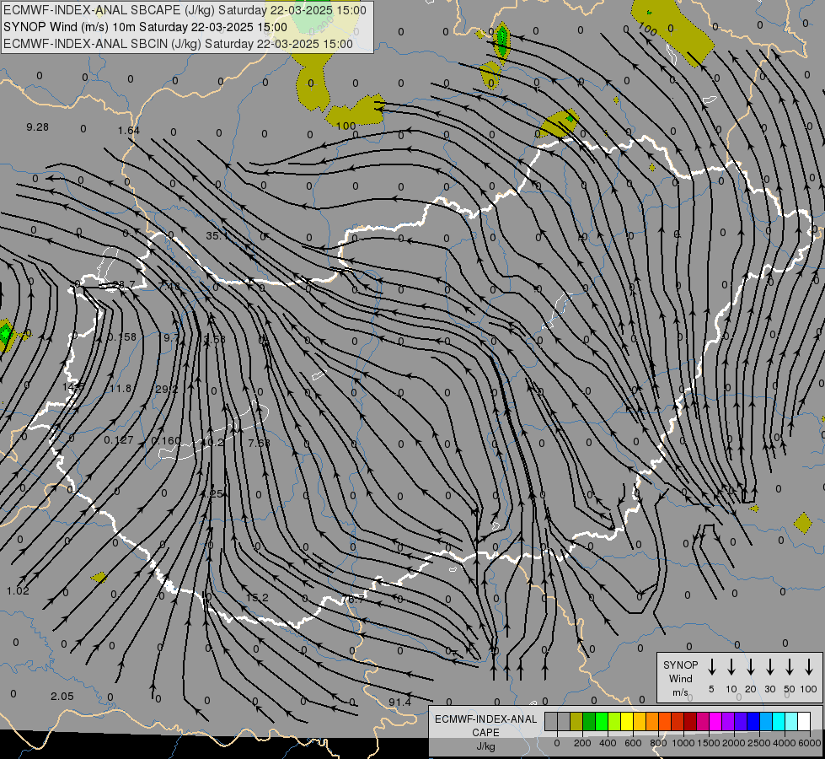Click the '1.02' value on the map
The width and height of the screenshot is (825, 759).
pyautogui.click(x=18, y=590)
